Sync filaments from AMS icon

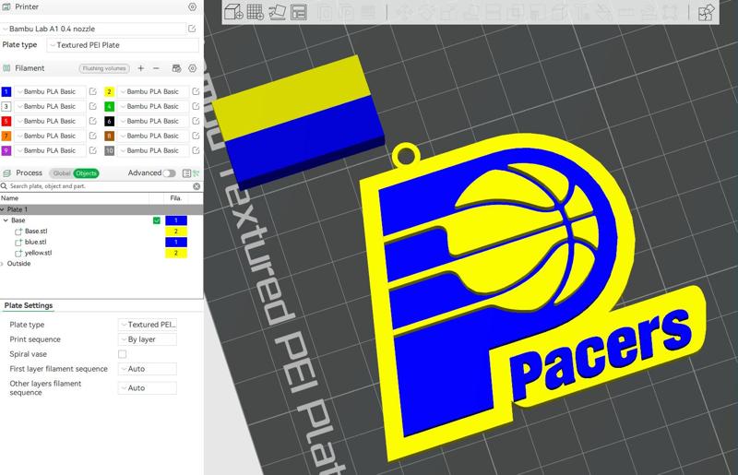click(x=176, y=68)
